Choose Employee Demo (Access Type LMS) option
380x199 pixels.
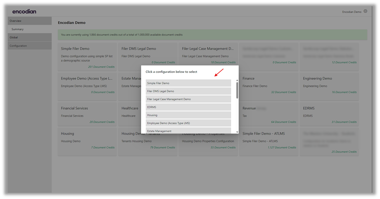click(188, 123)
